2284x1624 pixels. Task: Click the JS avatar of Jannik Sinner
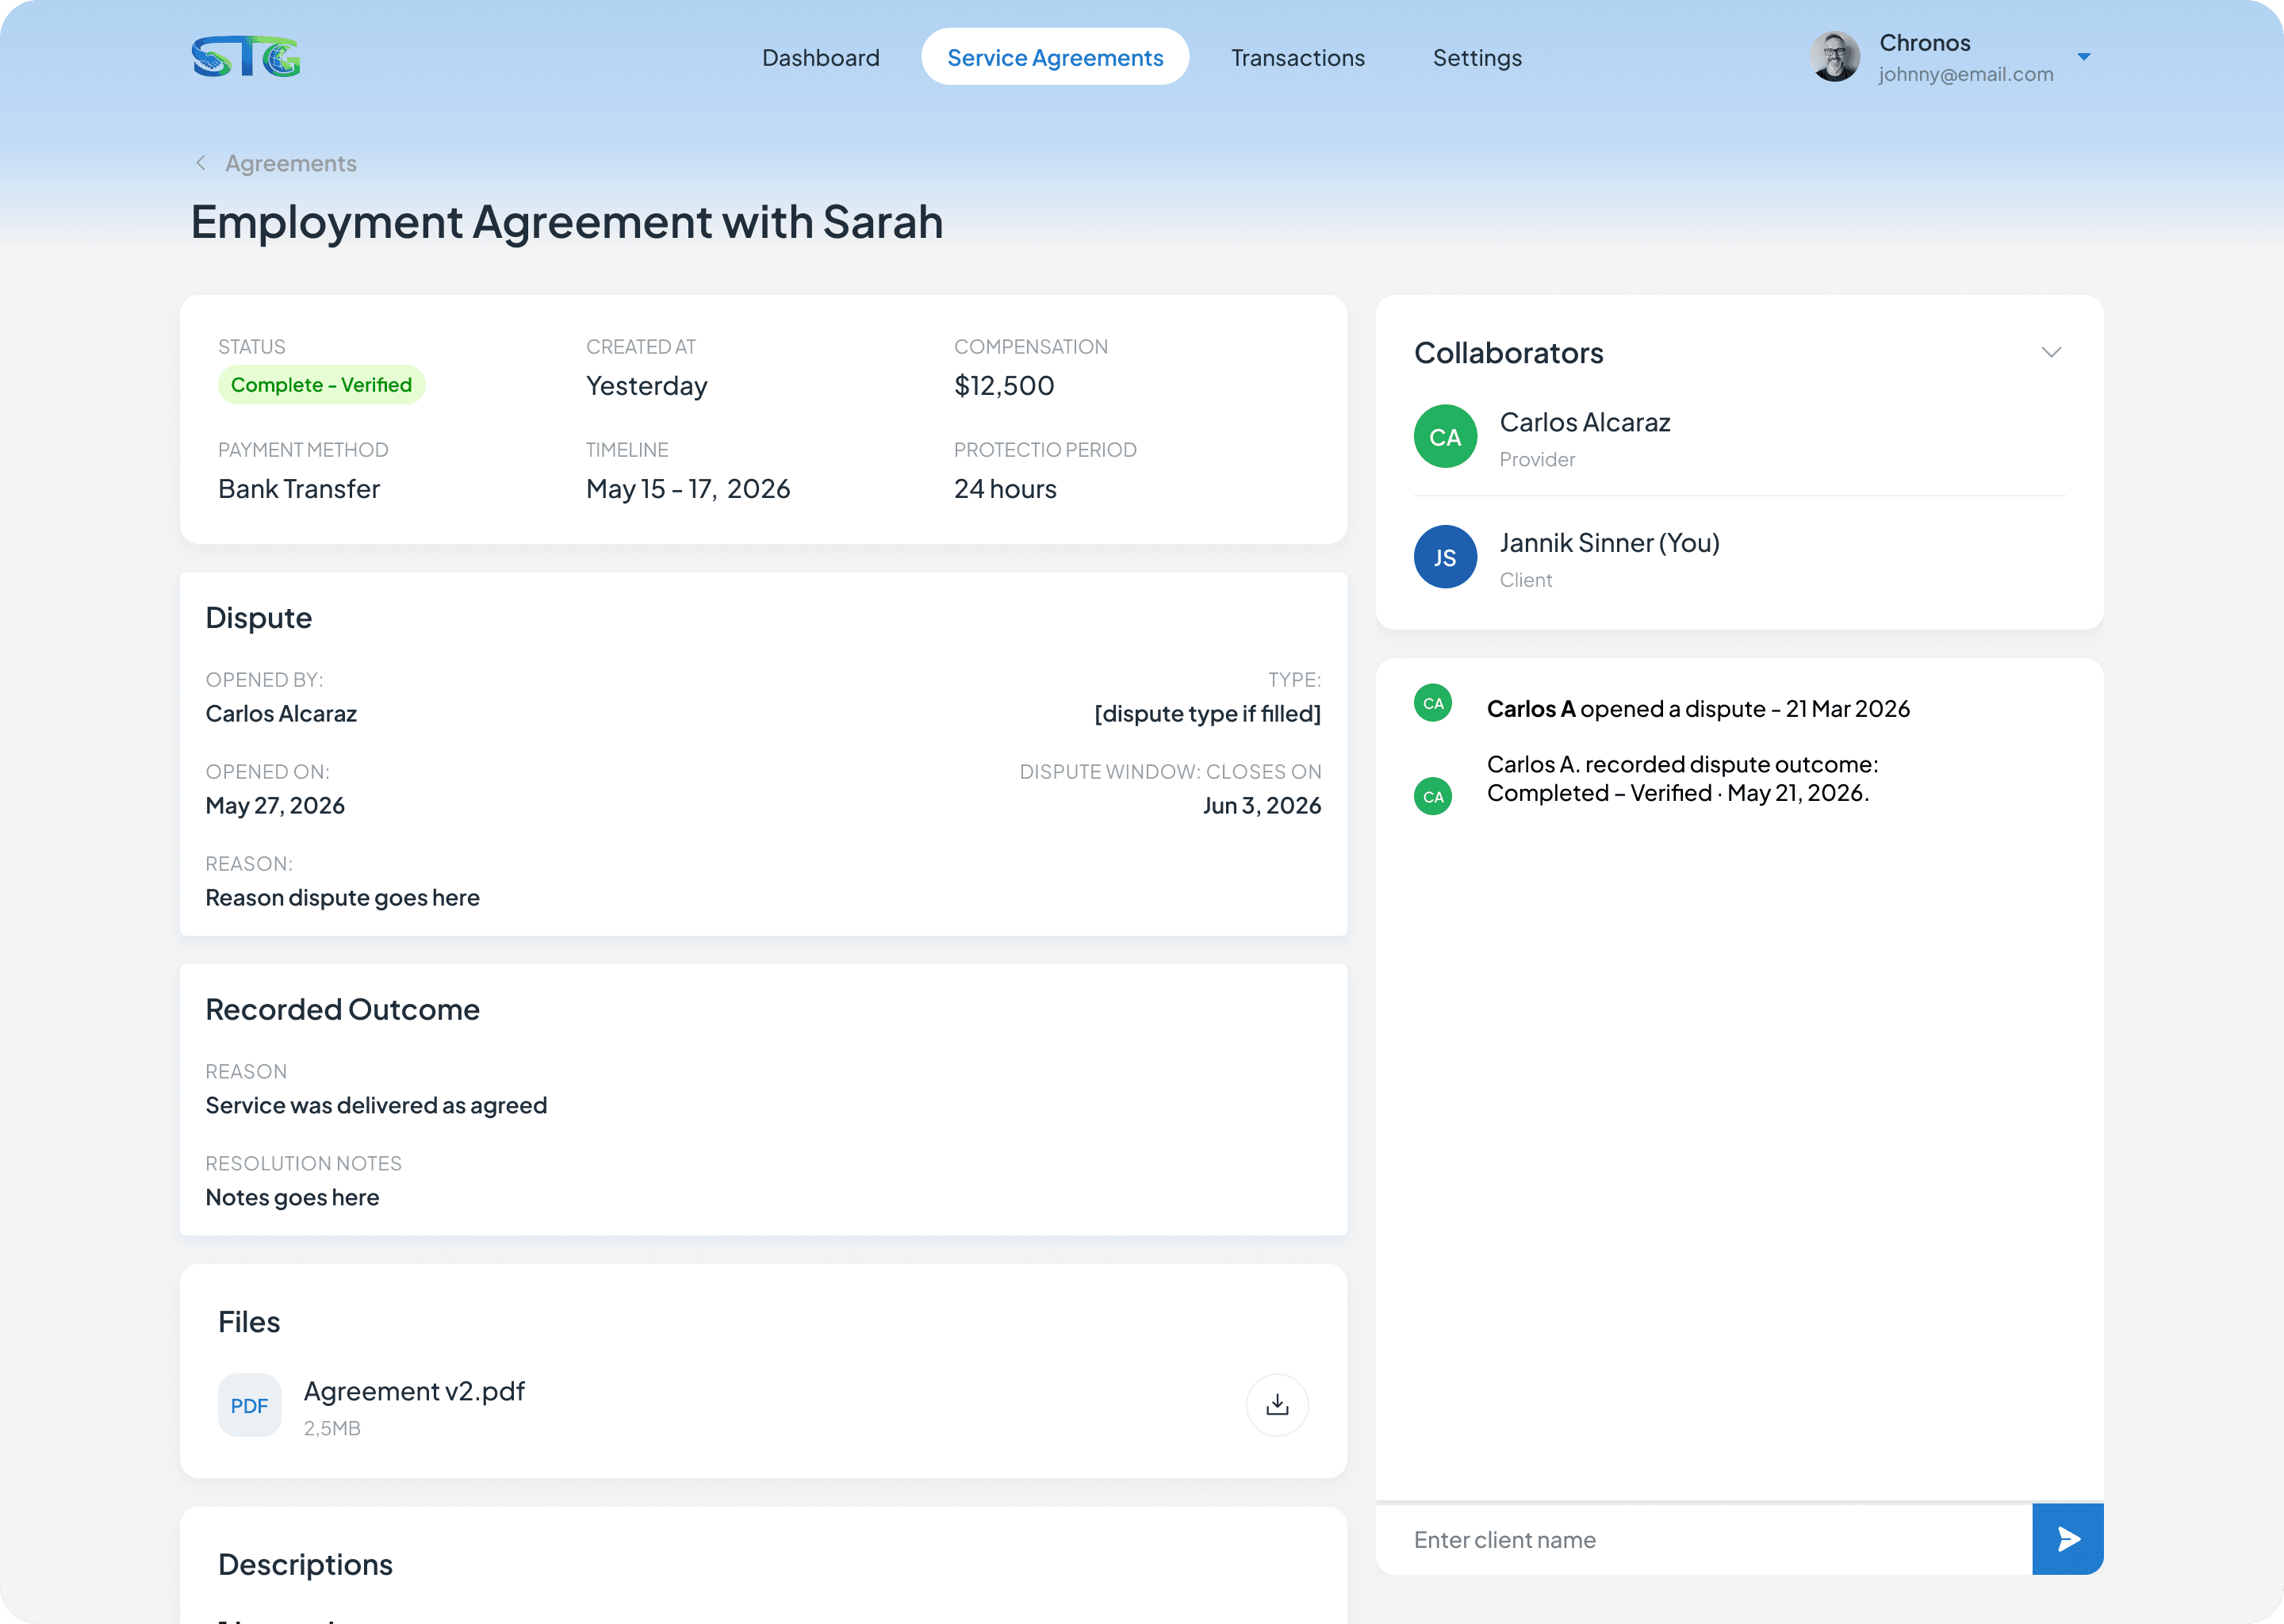click(x=1445, y=557)
